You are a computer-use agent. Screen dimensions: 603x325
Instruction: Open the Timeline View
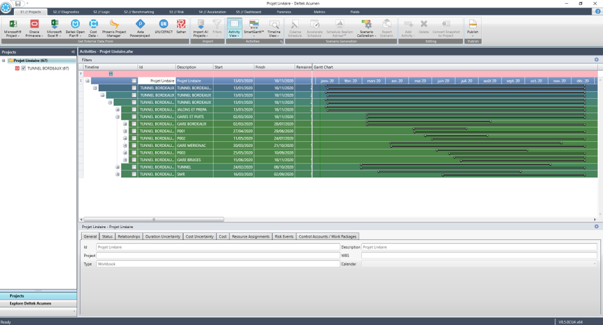click(x=274, y=28)
